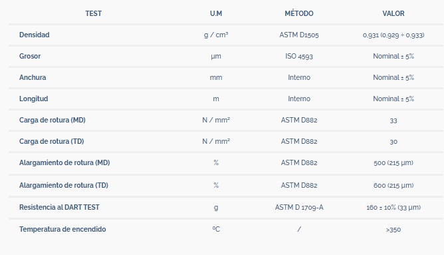The image size is (444, 255).
Task: Click Carga de rotura (MD) label
Action: (53, 120)
